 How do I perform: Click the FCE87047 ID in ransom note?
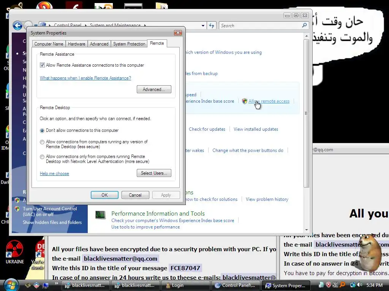point(185,268)
